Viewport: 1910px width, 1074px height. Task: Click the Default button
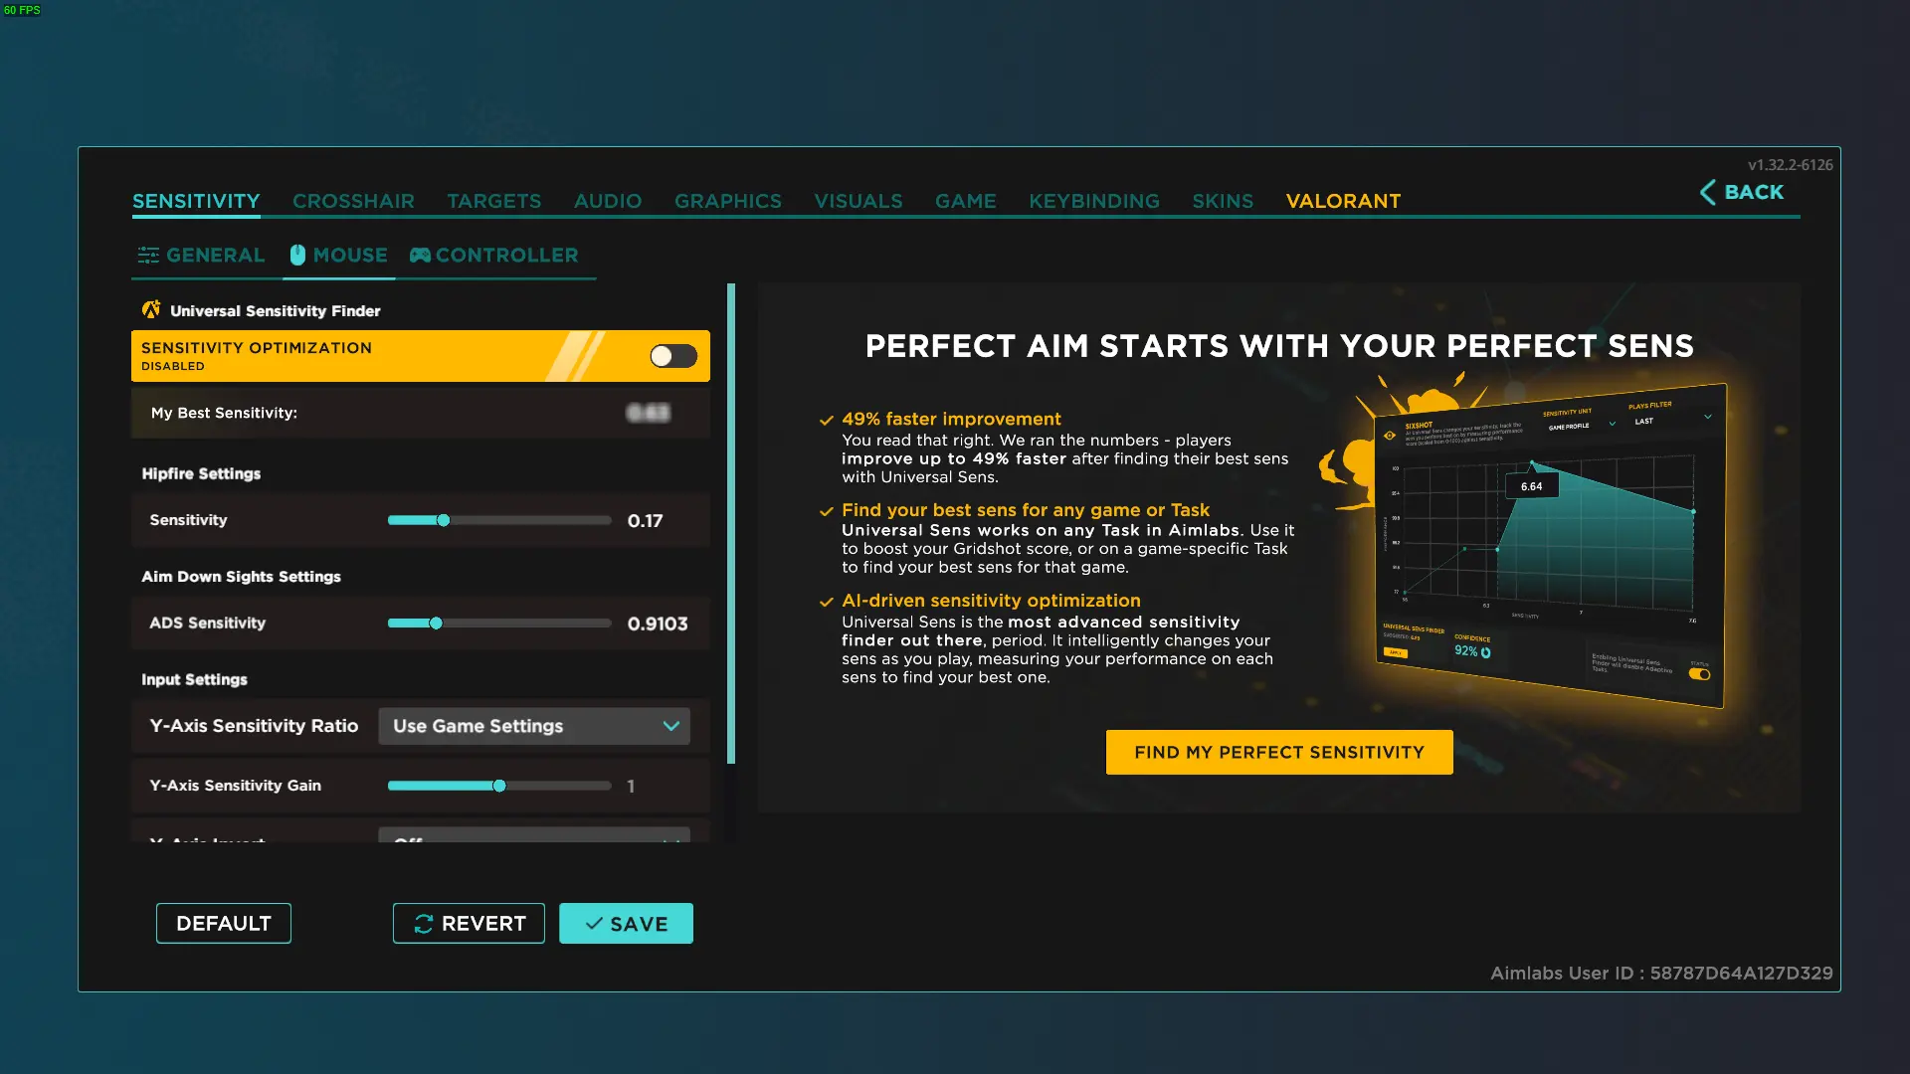(224, 924)
